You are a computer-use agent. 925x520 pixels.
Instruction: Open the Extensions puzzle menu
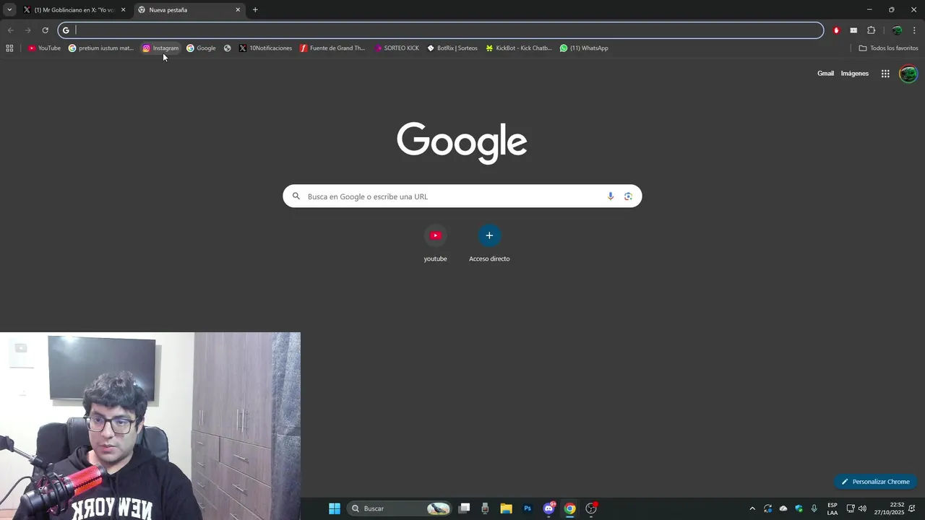[x=871, y=30]
